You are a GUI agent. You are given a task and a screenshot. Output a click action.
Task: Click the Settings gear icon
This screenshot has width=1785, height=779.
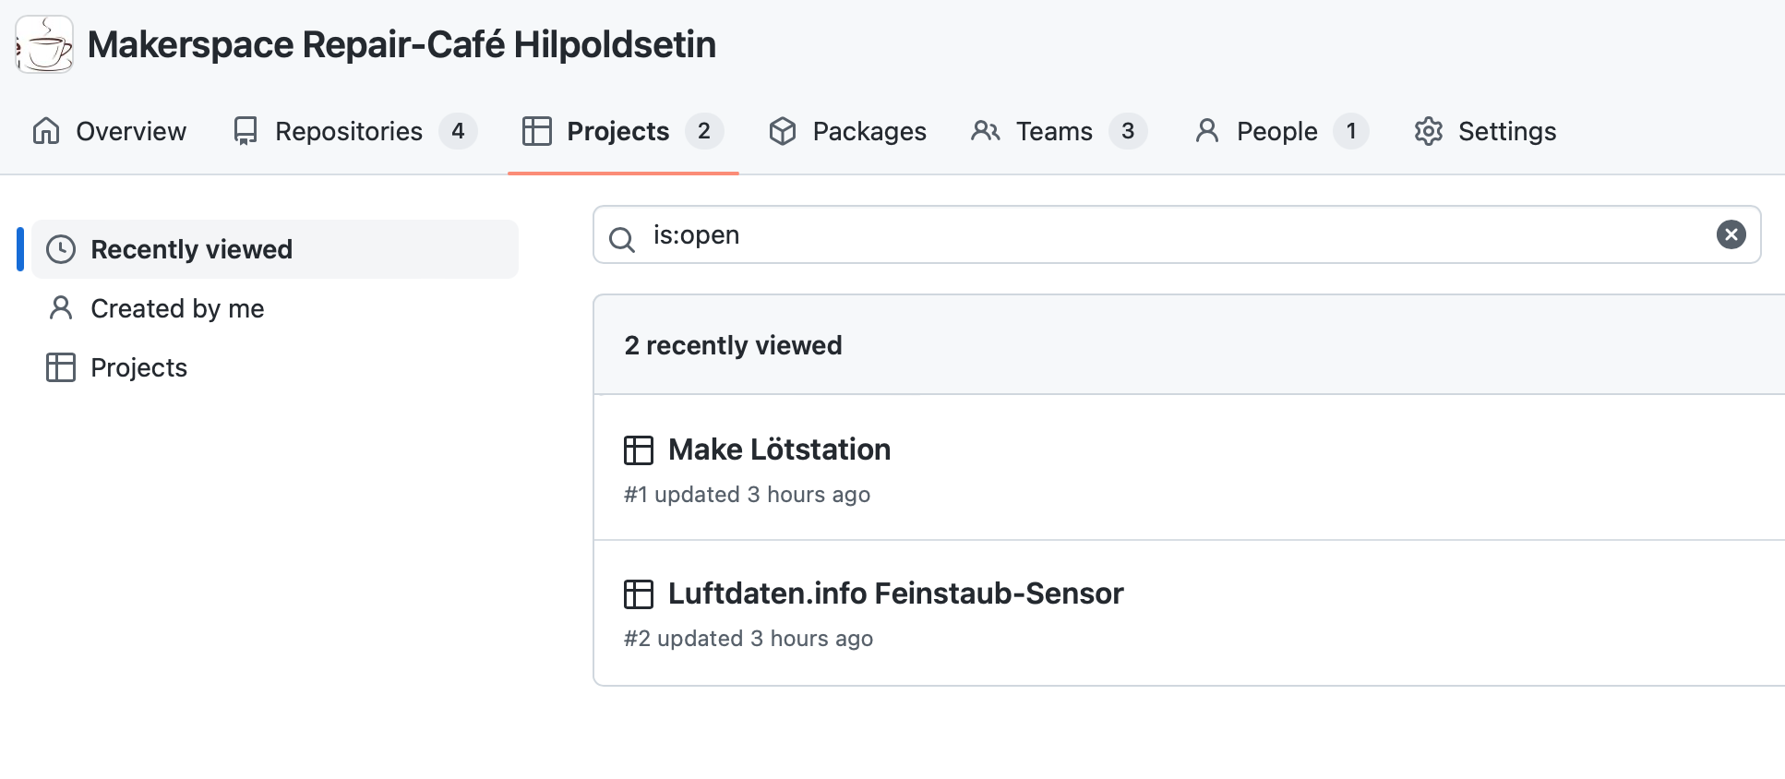click(1429, 131)
